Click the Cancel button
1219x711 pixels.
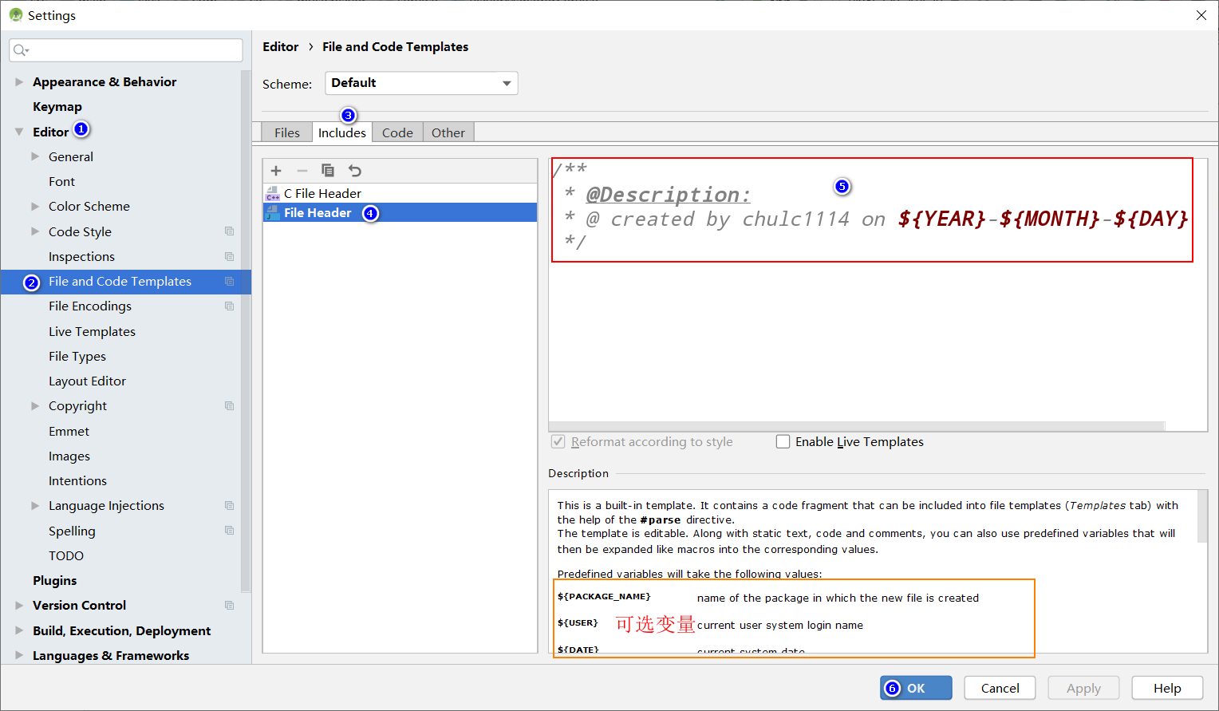click(1000, 688)
